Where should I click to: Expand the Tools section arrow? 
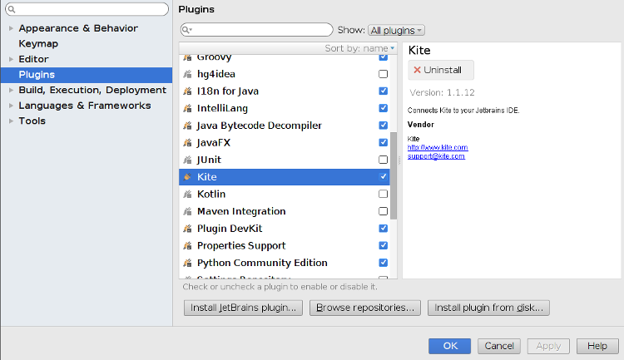click(x=11, y=121)
